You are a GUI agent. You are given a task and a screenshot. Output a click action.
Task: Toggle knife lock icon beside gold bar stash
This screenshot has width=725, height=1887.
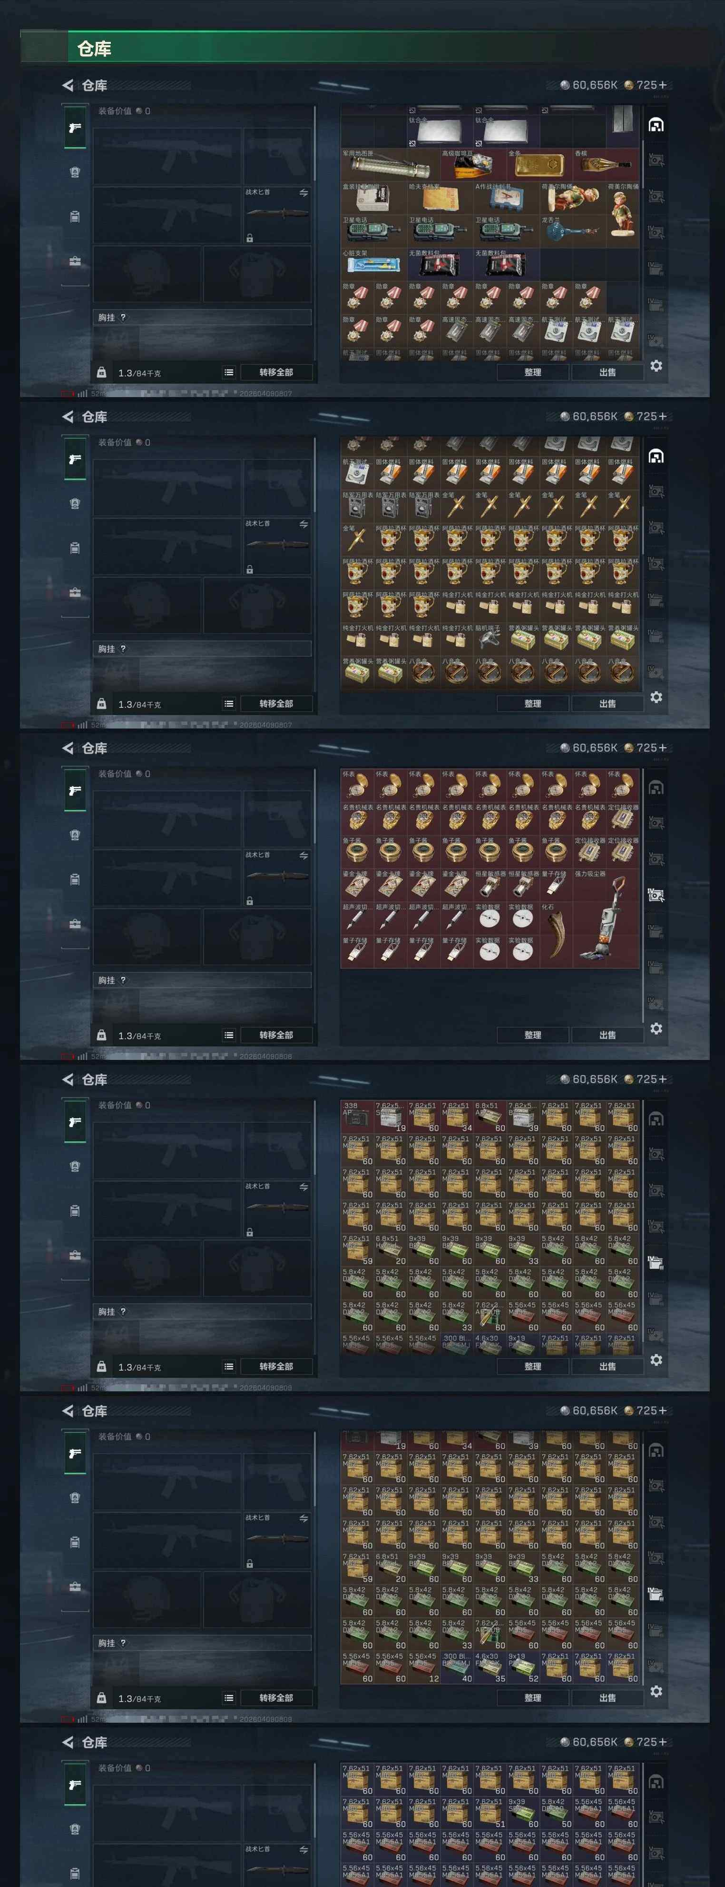click(249, 238)
